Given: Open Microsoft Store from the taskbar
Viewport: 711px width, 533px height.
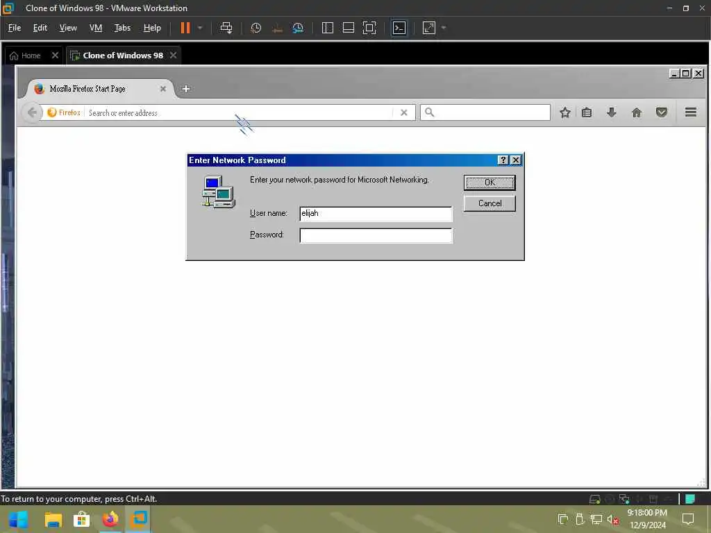Looking at the screenshot, I should (x=82, y=519).
